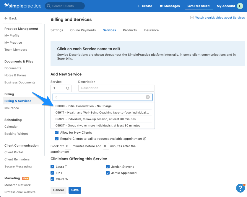The height and width of the screenshot is (197, 247).
Task: Open help with the question mark icon
Action: pos(240,188)
